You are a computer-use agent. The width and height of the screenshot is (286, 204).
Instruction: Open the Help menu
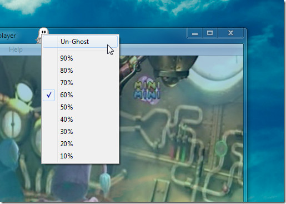tap(16, 49)
